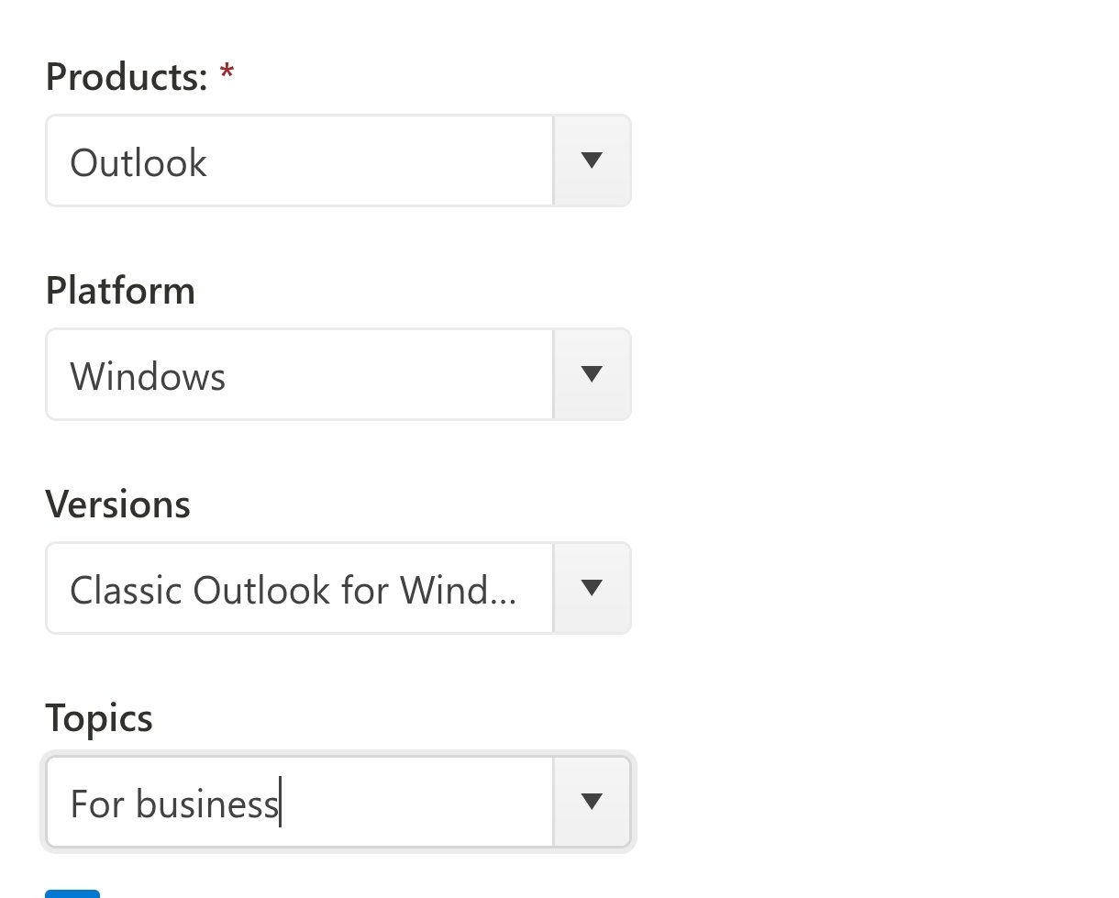
Task: Click the dropdown triangle next to Outlook
Action: pyautogui.click(x=592, y=161)
